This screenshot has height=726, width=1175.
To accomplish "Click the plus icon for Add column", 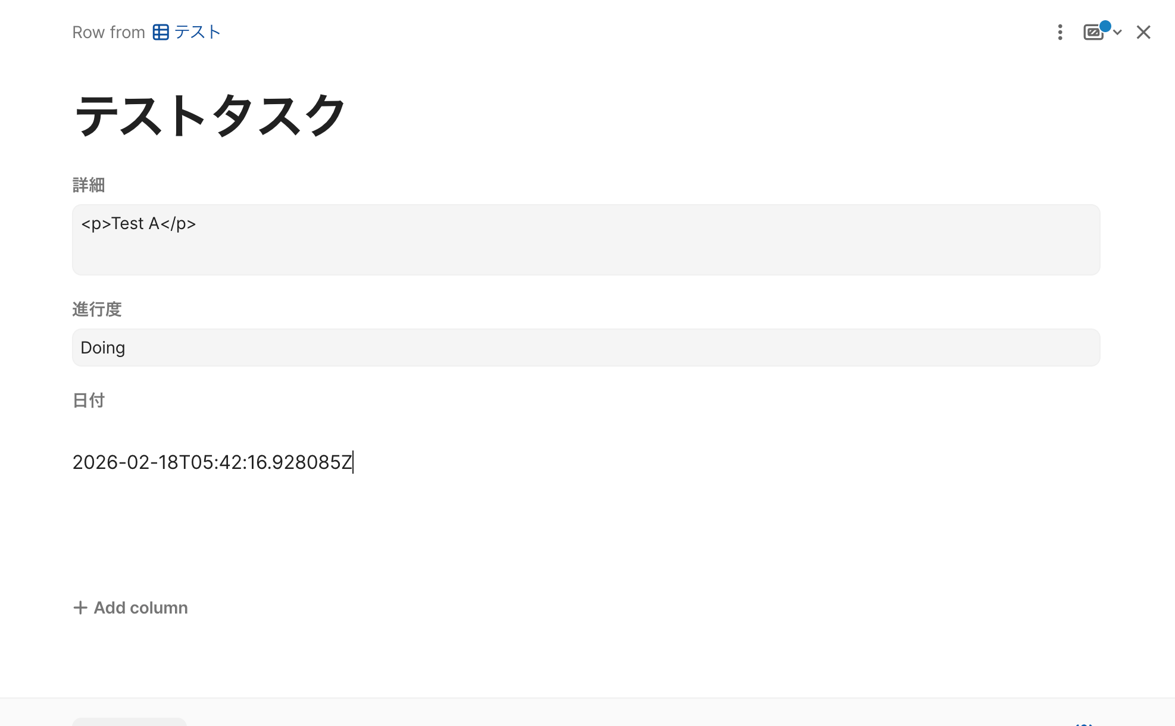I will pos(80,608).
